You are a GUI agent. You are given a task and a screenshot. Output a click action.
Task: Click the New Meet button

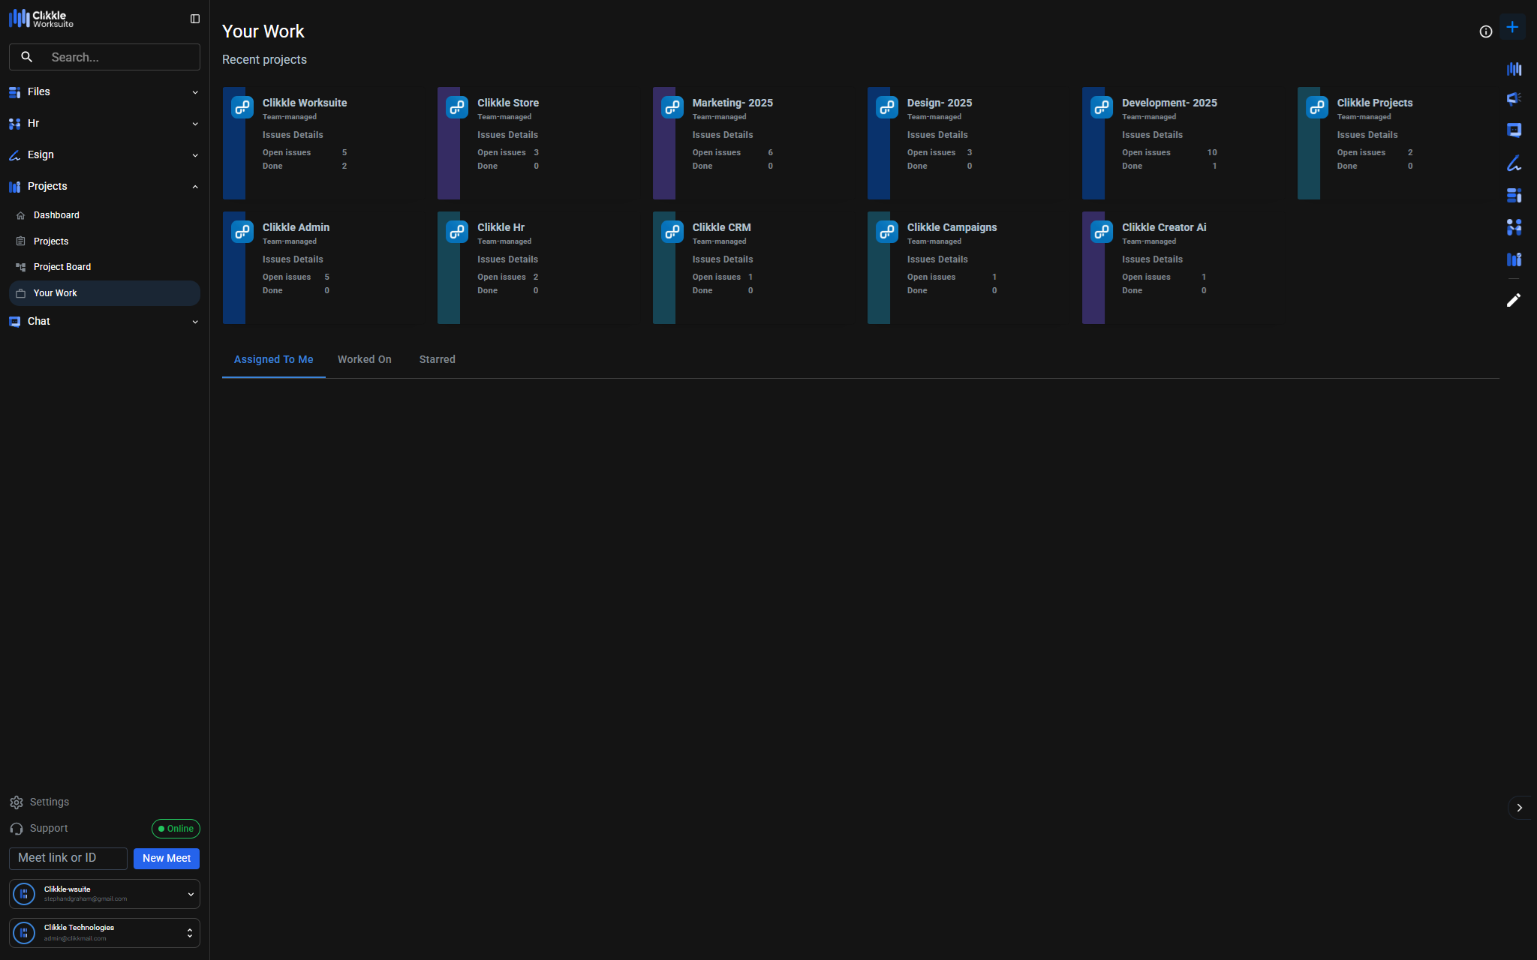pos(166,858)
